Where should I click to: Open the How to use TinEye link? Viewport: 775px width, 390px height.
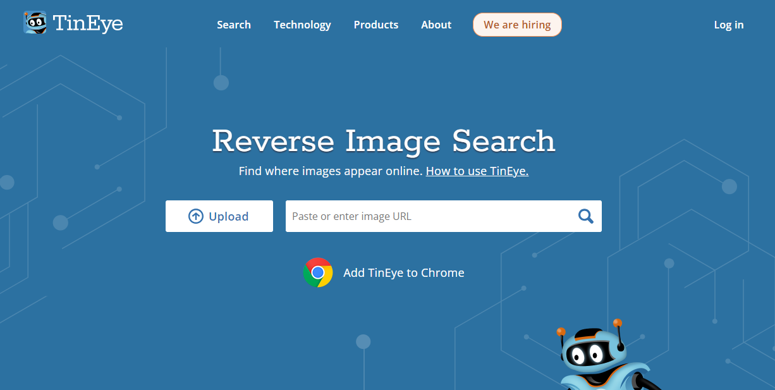pyautogui.click(x=477, y=171)
